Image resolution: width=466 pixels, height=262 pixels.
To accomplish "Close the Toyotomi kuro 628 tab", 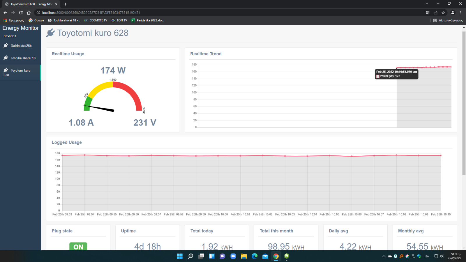I will [x=56, y=4].
